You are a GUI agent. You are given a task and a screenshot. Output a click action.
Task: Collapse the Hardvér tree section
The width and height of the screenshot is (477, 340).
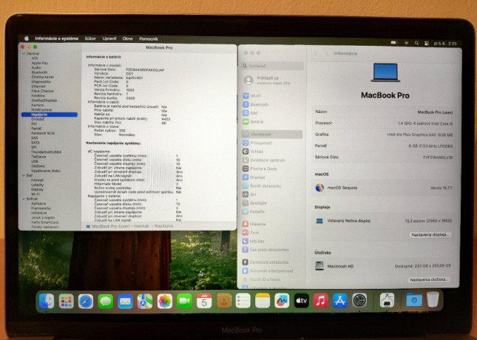[x=24, y=53]
